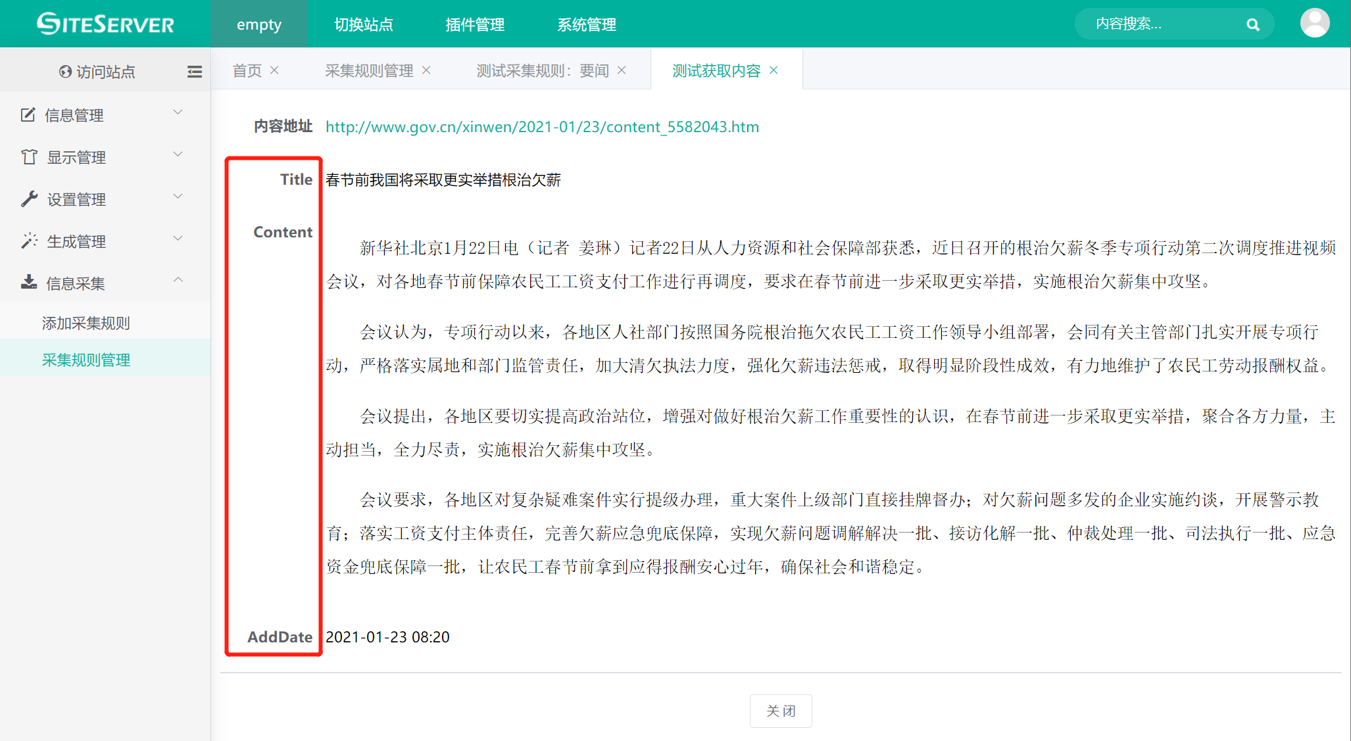Expand the 信息管理 menu chevron
1351x741 pixels.
pos(178,112)
